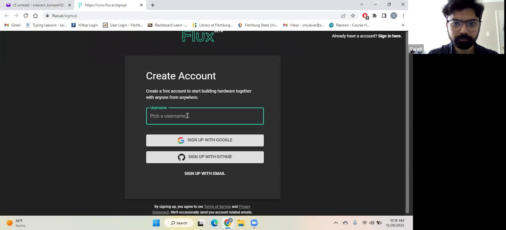
Task: Show more bookmarks via the chevron
Action: 403,25
